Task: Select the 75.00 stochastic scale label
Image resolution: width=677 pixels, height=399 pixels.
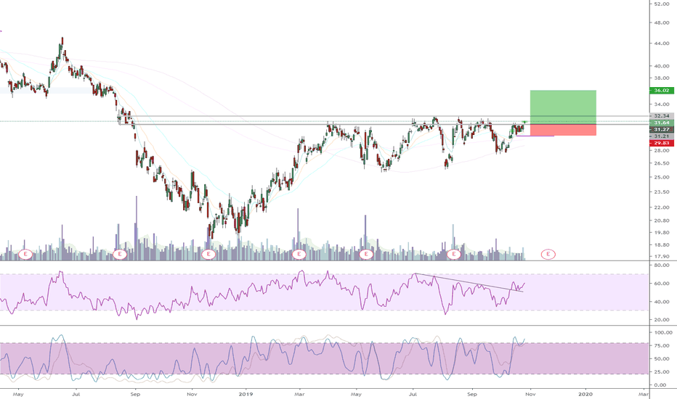Action: [662, 346]
